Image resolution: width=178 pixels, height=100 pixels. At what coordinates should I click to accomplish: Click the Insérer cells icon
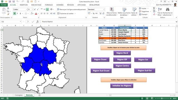tap(140, 8)
